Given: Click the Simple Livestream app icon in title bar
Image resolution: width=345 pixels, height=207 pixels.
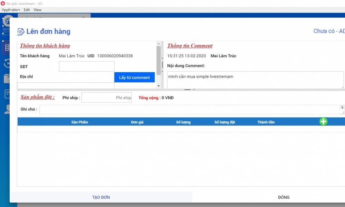Looking at the screenshot, I should coord(3,3).
